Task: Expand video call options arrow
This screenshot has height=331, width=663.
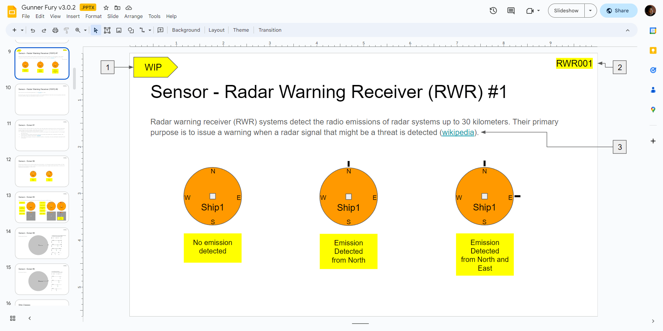Action: pyautogui.click(x=539, y=11)
